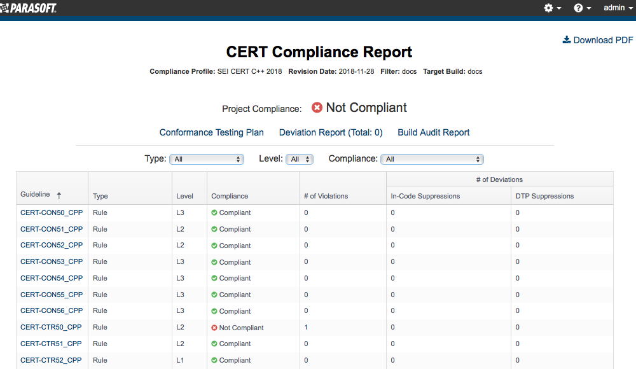
Task: Click the green check icon for CERT-CON50_CPP
Action: pos(214,212)
